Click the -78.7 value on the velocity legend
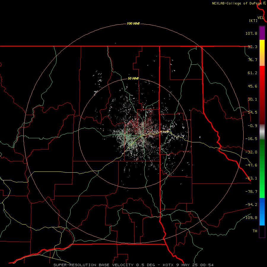This screenshot has width=267, height=267. tap(251, 192)
